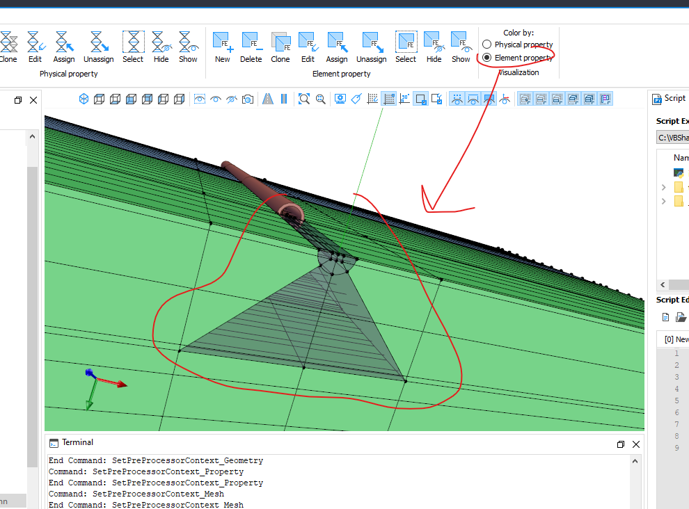Open display settings monitor-gear icon

pyautogui.click(x=340, y=99)
